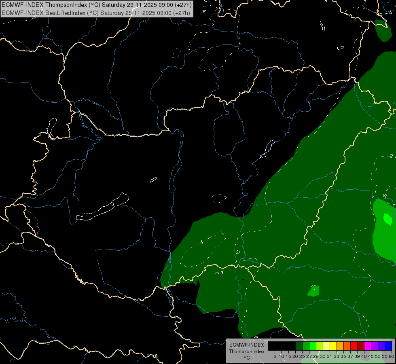Click legend tick label 39
This screenshot has height=364, width=396.
[357, 356]
